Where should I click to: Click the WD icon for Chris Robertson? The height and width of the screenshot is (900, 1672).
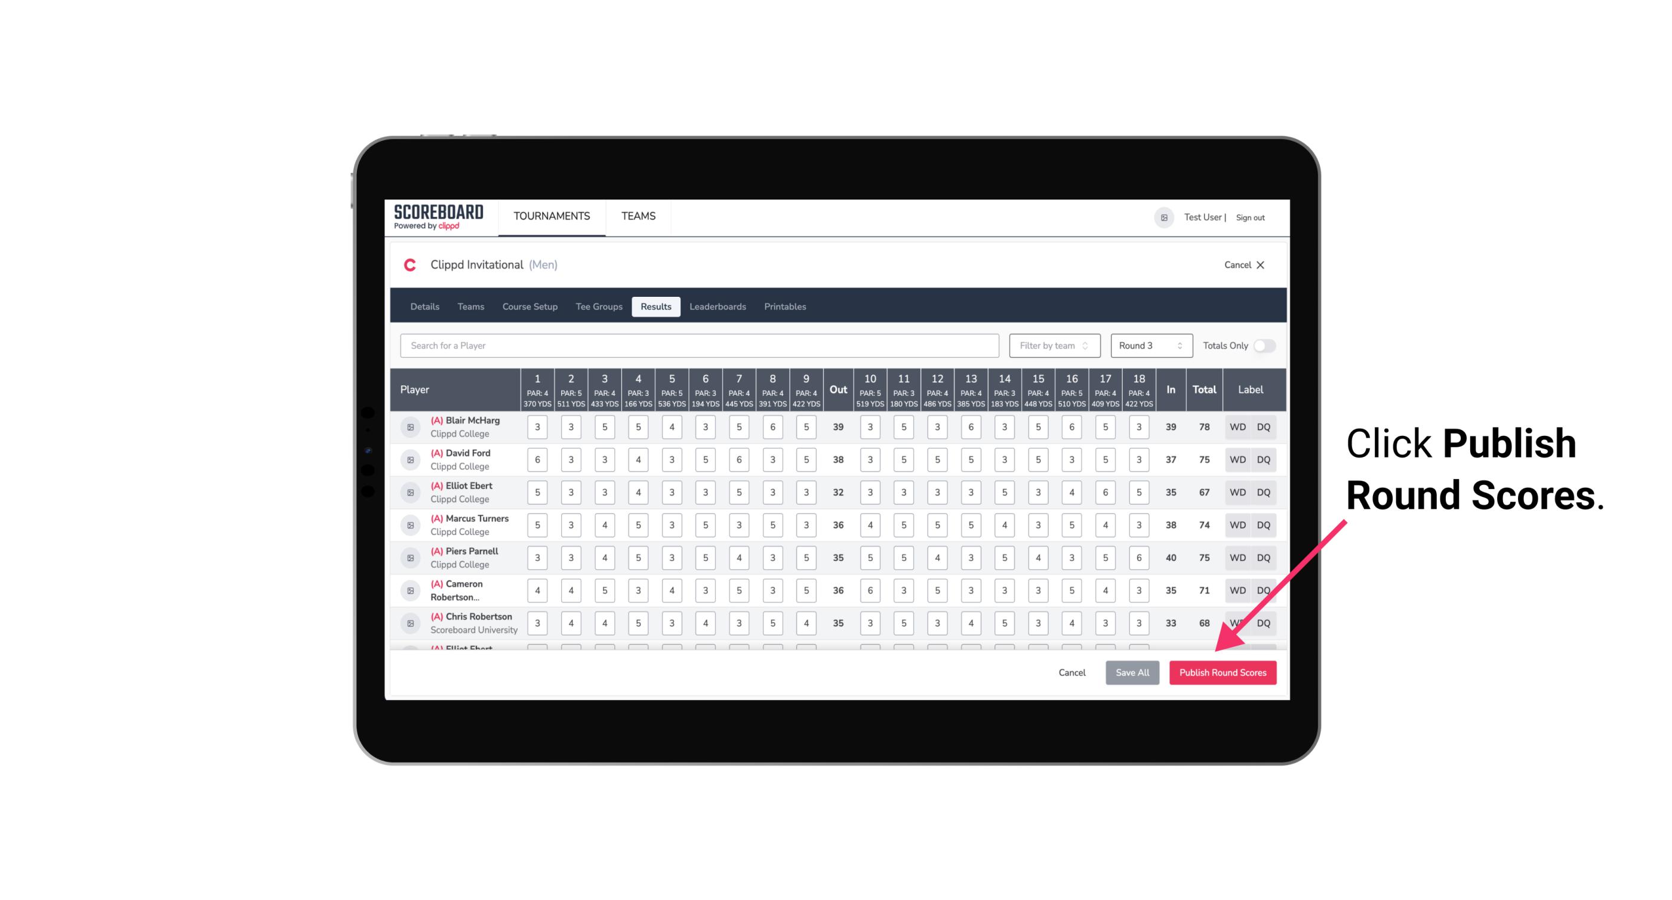1238,622
